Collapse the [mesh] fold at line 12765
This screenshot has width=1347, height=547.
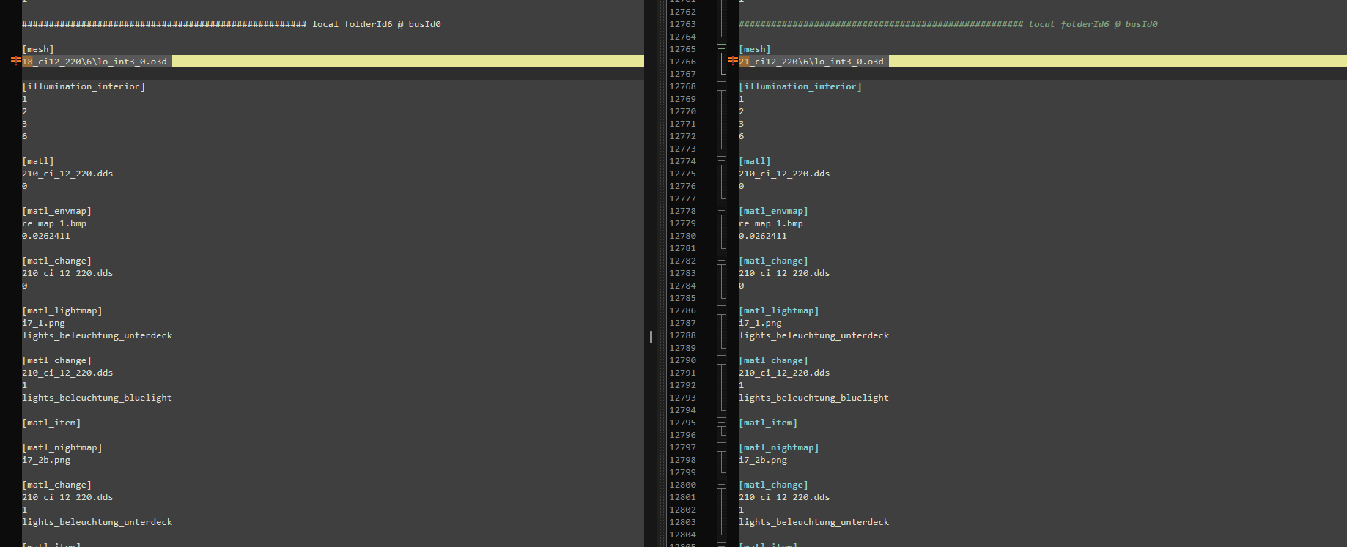click(x=721, y=49)
